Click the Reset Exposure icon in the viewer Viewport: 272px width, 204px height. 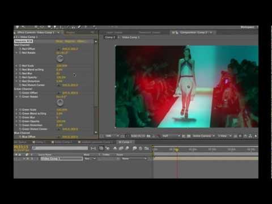click(256, 136)
